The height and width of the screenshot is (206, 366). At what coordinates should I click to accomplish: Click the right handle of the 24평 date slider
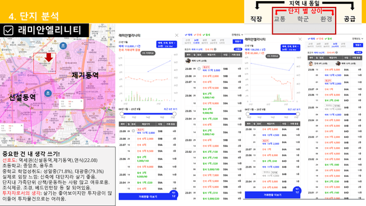click(x=174, y=114)
